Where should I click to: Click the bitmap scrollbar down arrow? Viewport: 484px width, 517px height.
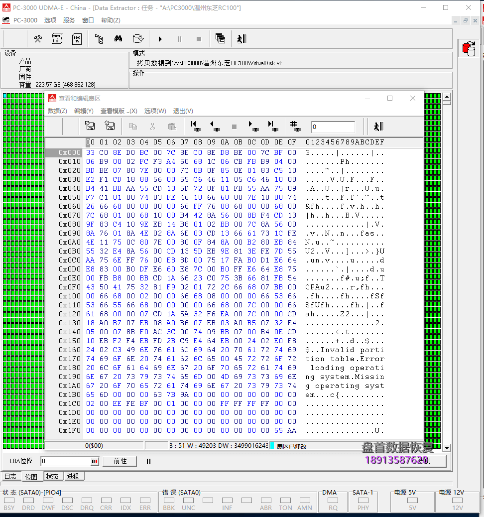point(447,448)
